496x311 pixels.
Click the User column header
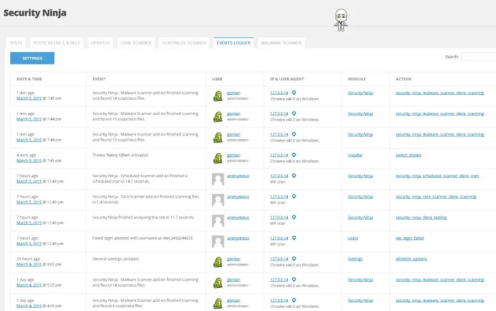pyautogui.click(x=217, y=79)
